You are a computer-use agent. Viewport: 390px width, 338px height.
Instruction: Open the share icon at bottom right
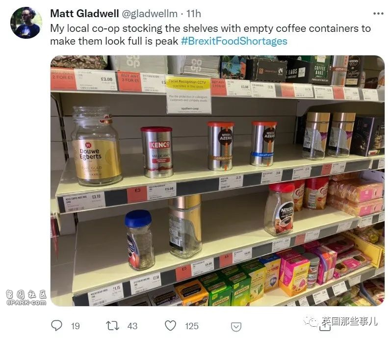[x=325, y=327]
